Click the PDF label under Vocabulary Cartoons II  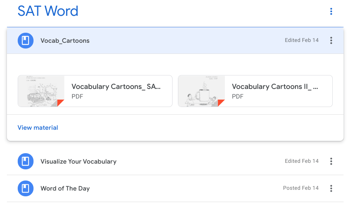pyautogui.click(x=238, y=96)
